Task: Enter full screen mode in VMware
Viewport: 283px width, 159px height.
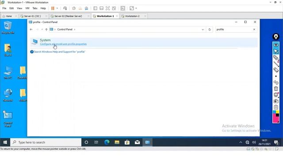Action: 107,8
